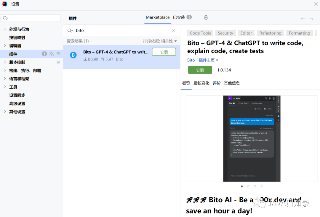Click the outlined 安装 button in results list
This screenshot has width=320, height=217.
pos(164,52)
